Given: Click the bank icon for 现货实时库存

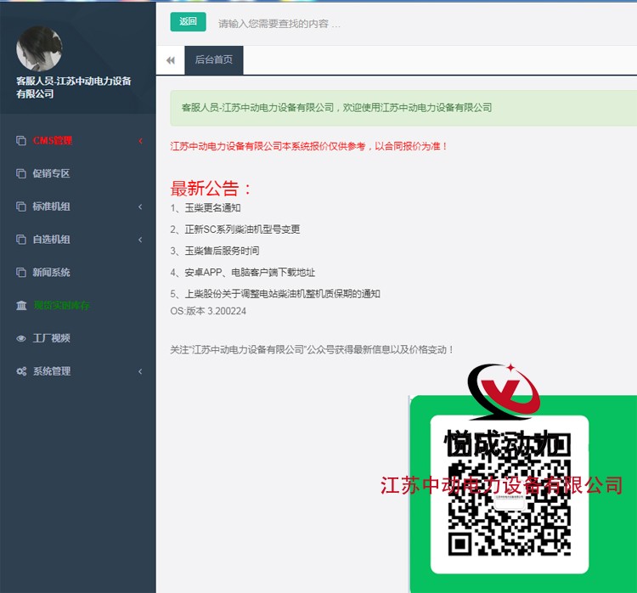Looking at the screenshot, I should click(21, 306).
